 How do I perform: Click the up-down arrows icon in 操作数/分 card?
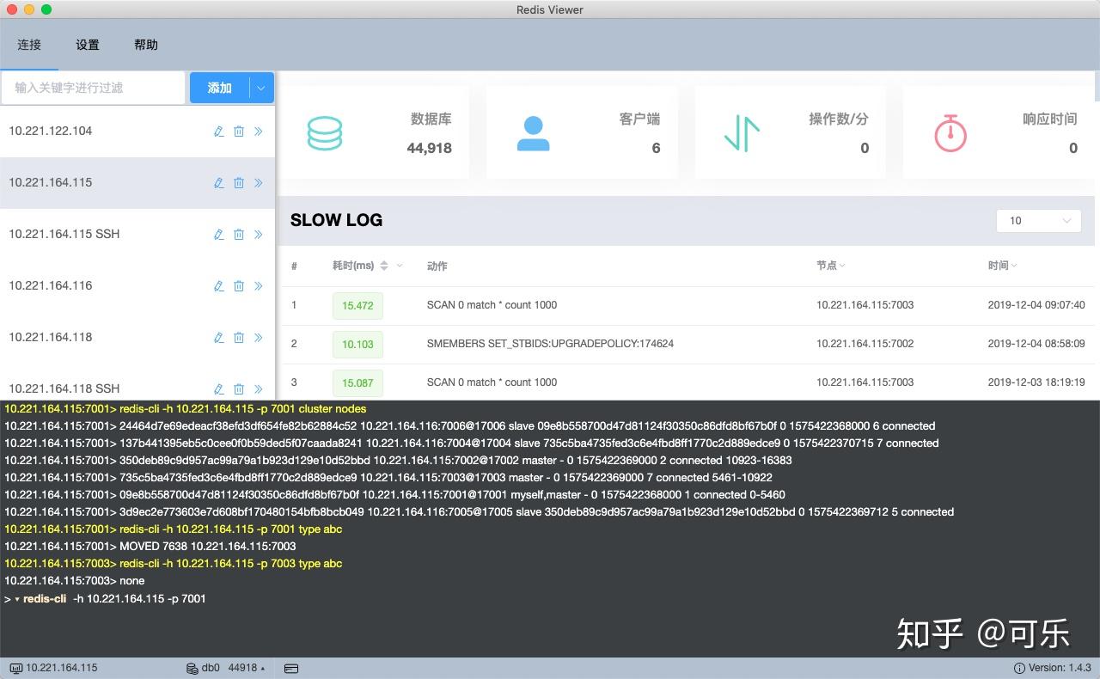pos(742,133)
